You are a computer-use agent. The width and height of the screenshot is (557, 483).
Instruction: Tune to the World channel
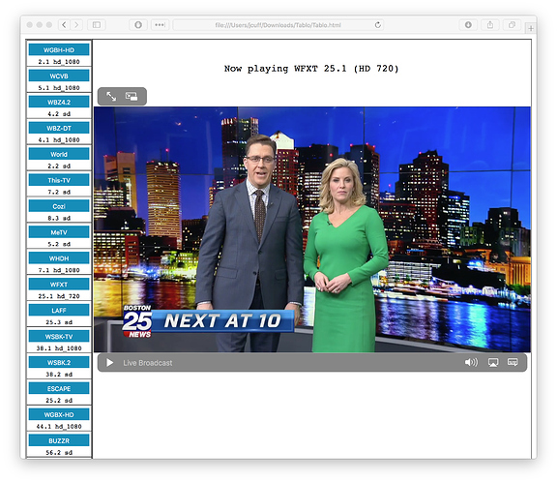coord(59,154)
